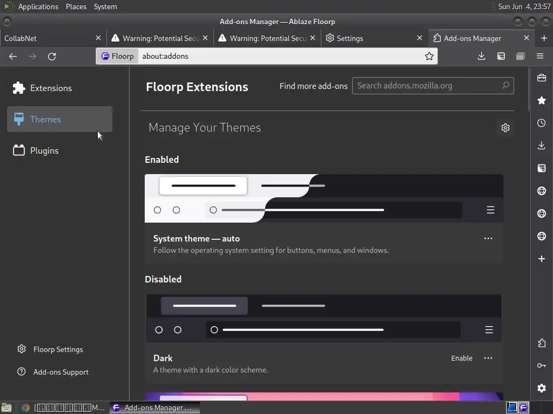
Task: Open history clock in the sidebar
Action: tap(542, 123)
